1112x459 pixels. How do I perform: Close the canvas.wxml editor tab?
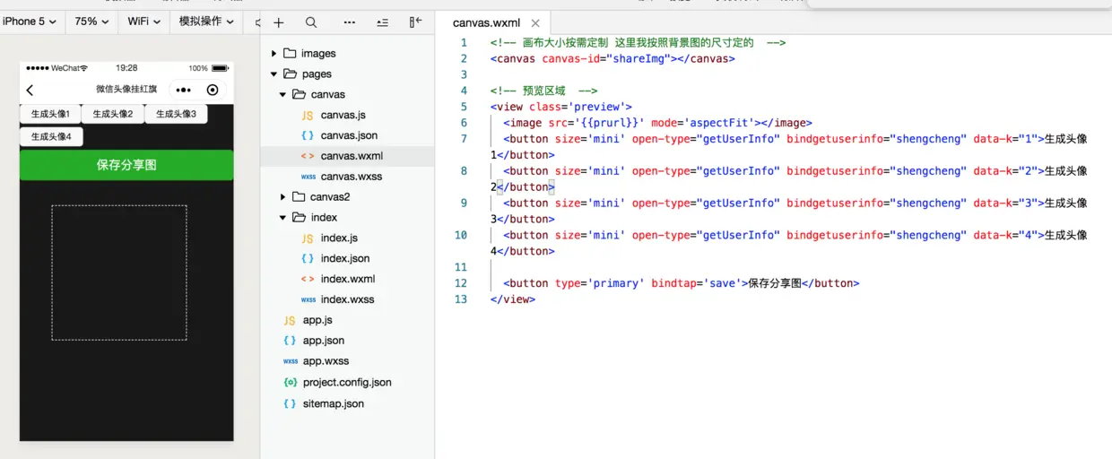point(535,23)
